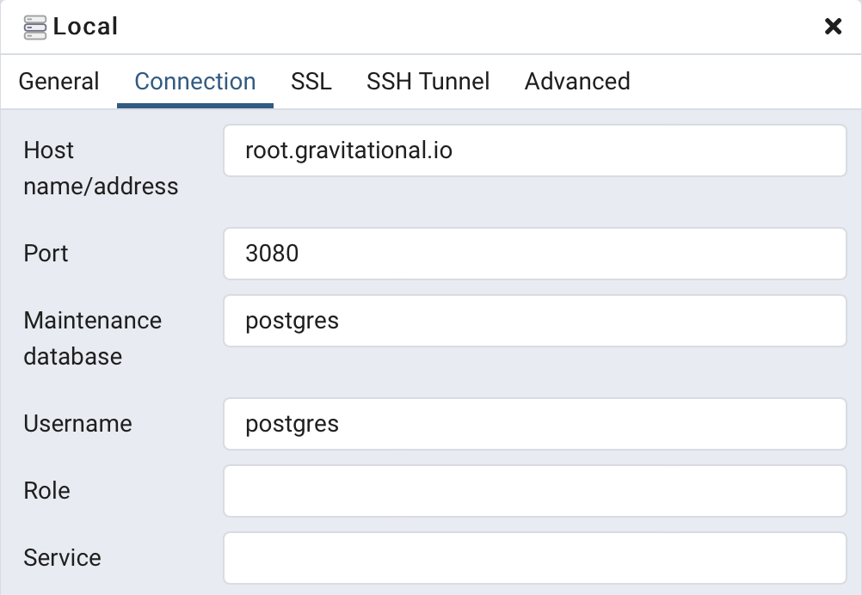Click the Local dialog title text
This screenshot has width=862, height=595.
pos(85,27)
